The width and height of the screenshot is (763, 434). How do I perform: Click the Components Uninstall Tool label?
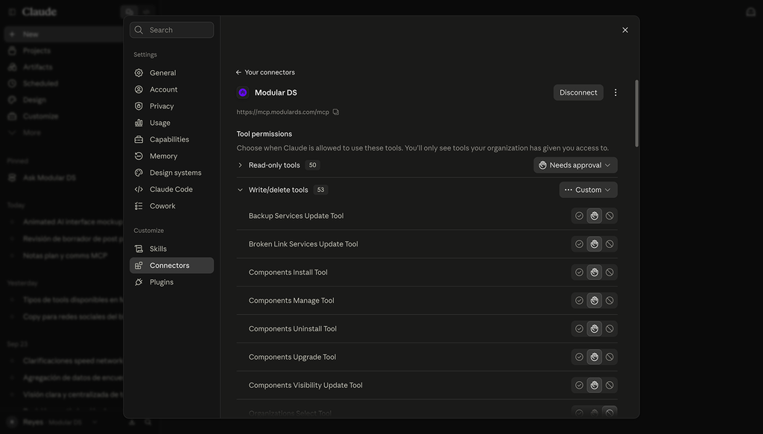pos(292,329)
